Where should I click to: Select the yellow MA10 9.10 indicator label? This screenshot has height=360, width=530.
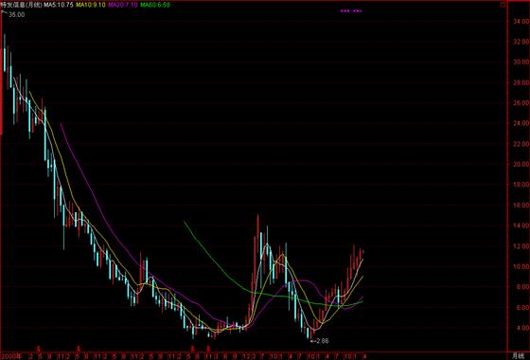click(91, 5)
